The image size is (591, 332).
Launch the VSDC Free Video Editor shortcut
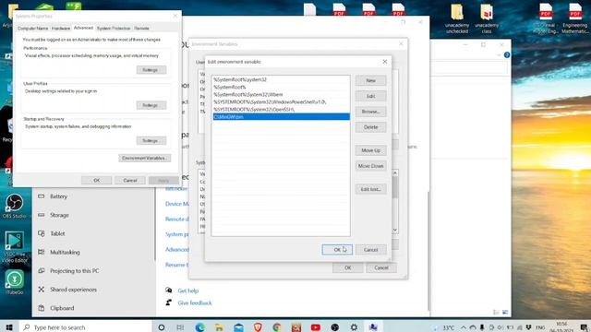(x=15, y=247)
